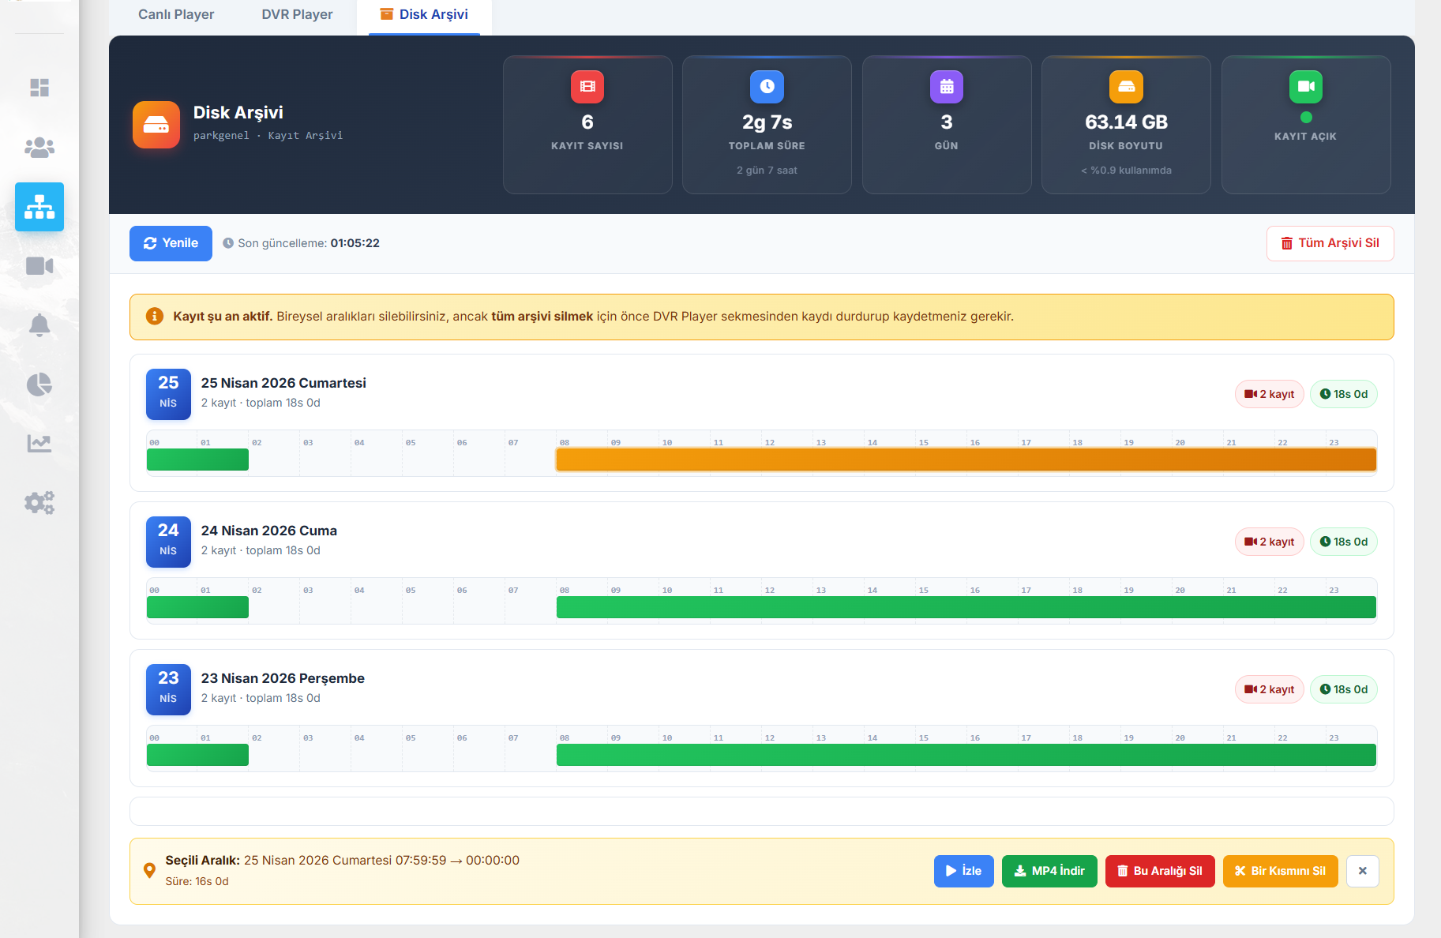Click the 23 NİS date badge
Image resolution: width=1441 pixels, height=938 pixels.
[168, 689]
